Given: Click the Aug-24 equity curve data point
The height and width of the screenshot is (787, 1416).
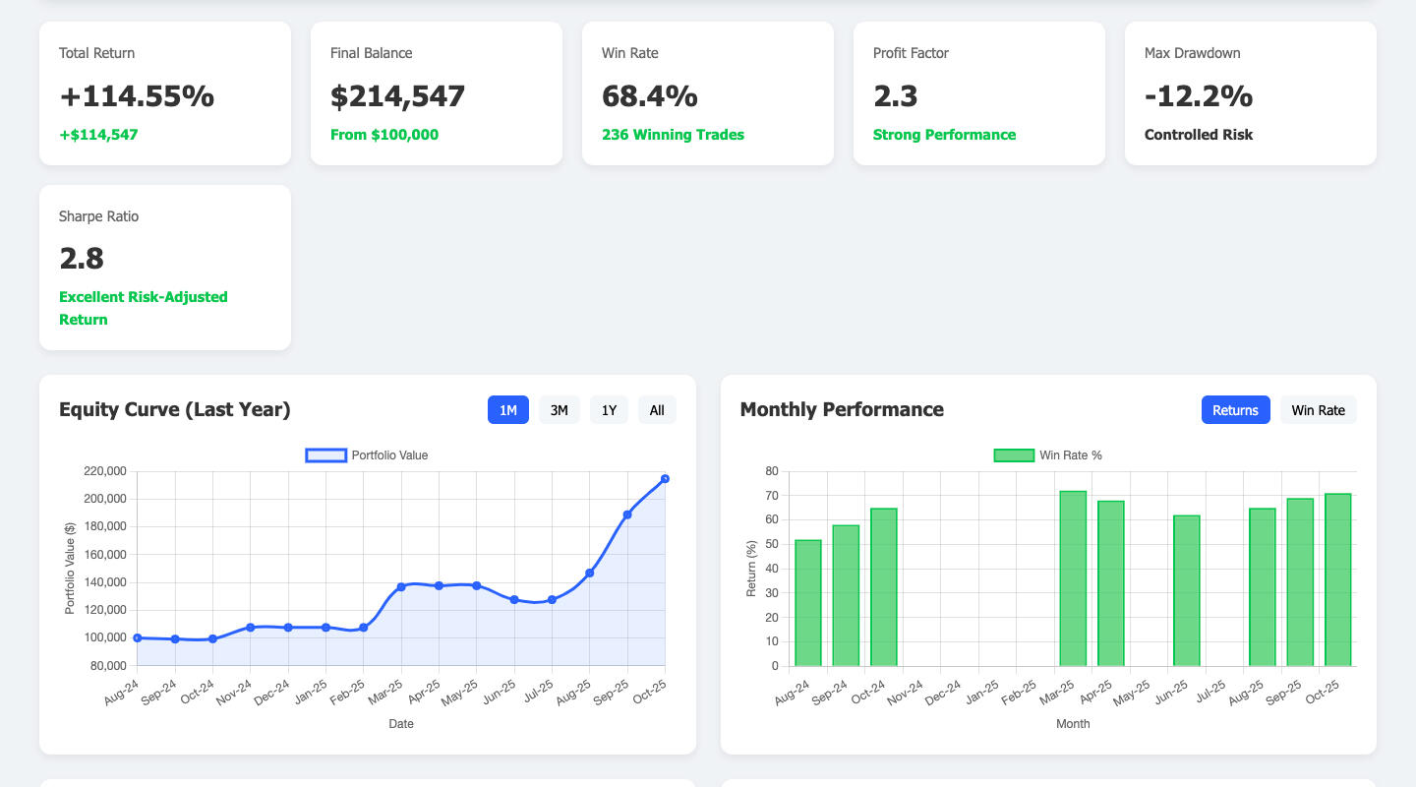Looking at the screenshot, I should click(138, 638).
